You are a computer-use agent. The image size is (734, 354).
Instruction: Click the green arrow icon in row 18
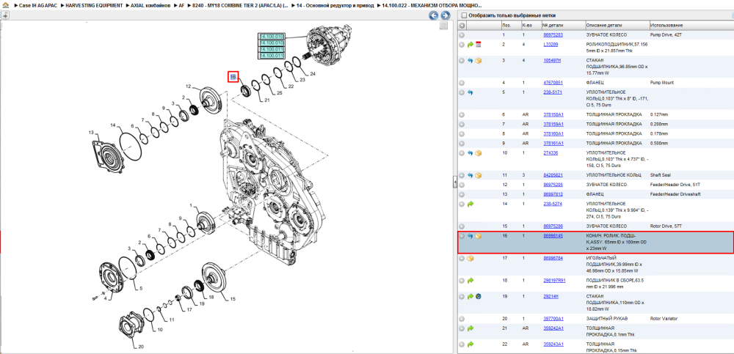click(x=470, y=281)
